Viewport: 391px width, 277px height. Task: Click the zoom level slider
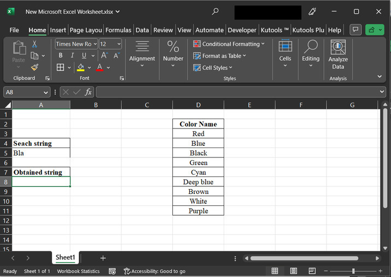(x=353, y=271)
